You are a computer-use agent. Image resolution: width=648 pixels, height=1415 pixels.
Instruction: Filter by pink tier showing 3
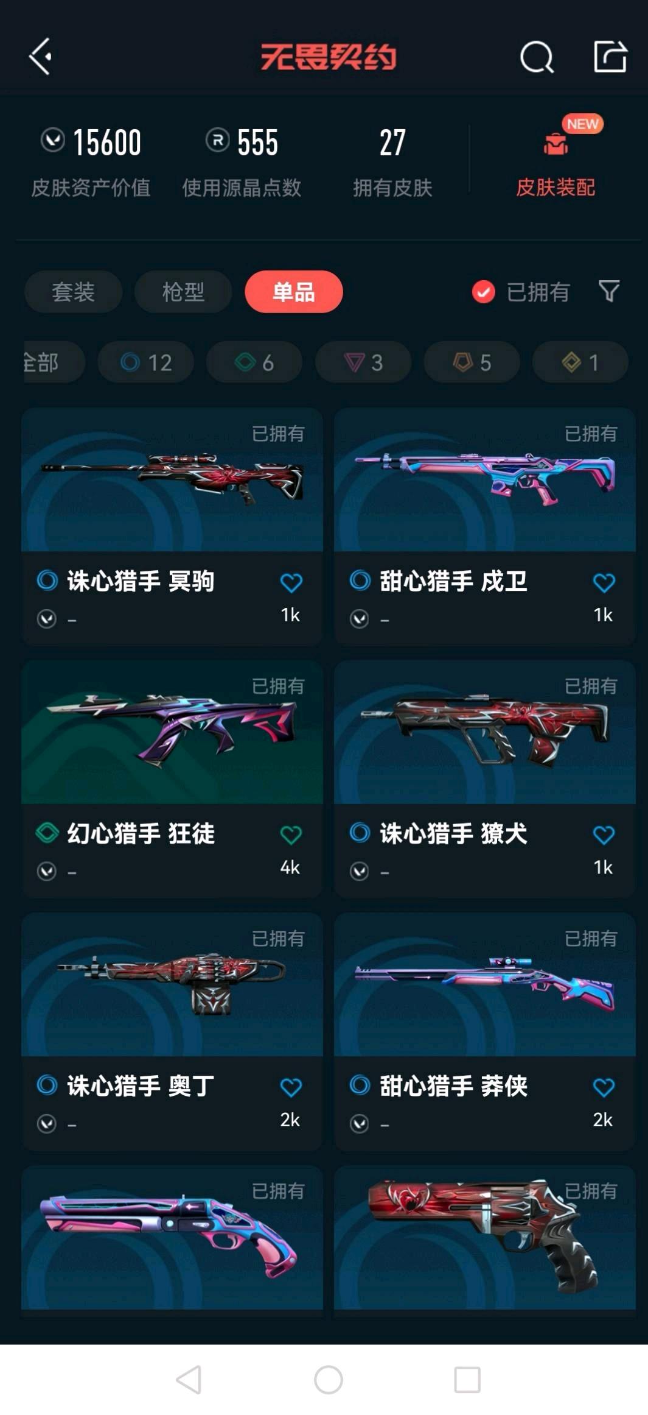(x=363, y=362)
